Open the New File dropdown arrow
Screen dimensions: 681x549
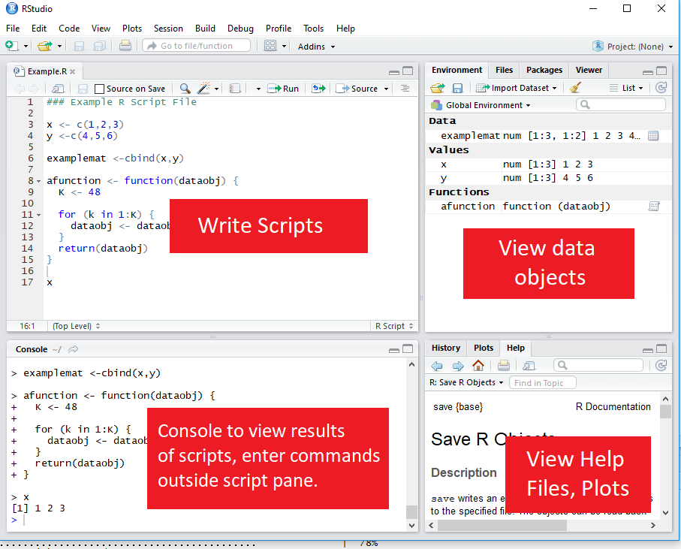point(26,46)
